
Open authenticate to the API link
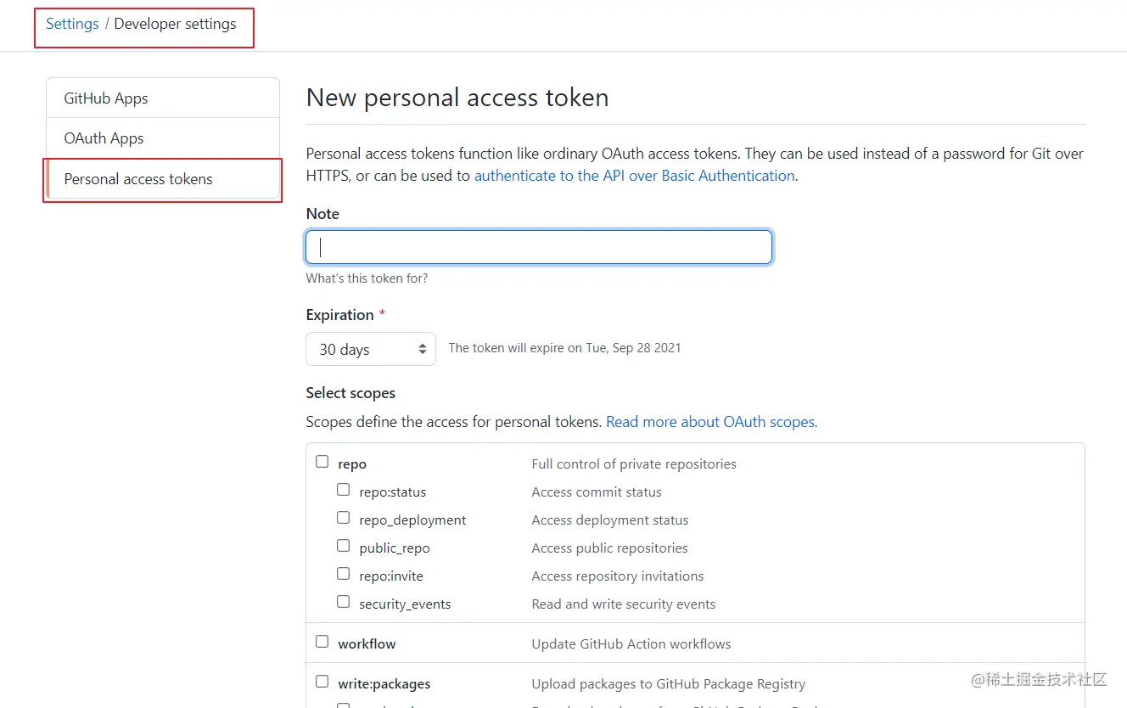pos(634,176)
